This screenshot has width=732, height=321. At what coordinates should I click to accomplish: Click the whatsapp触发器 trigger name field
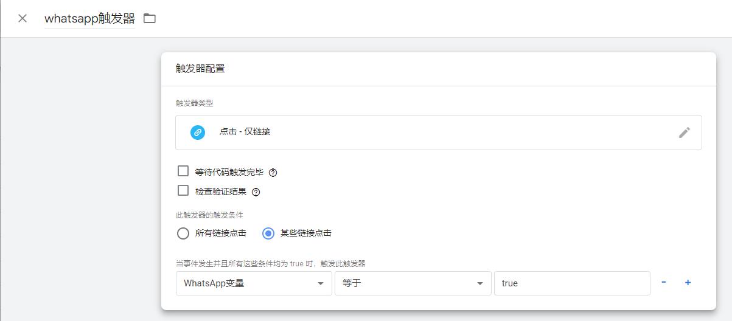(x=89, y=18)
